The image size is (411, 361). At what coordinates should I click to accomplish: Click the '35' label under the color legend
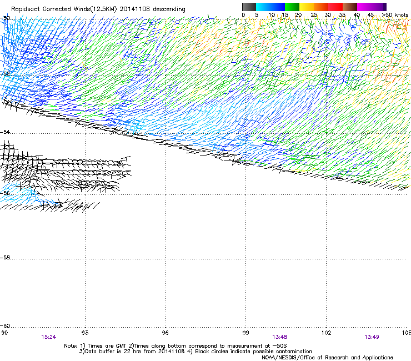coord(342,15)
